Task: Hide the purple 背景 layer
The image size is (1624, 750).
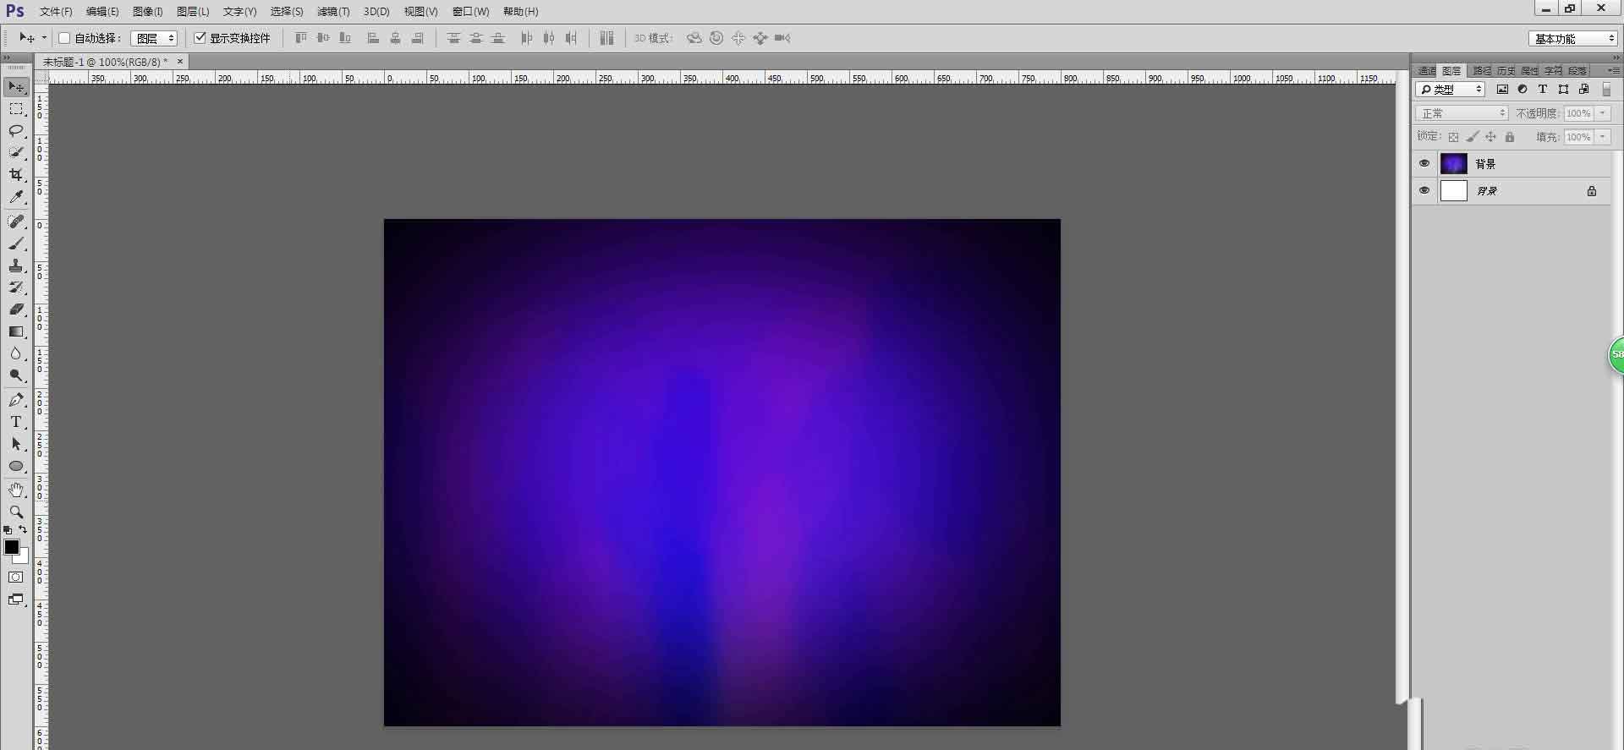Action: (1424, 164)
